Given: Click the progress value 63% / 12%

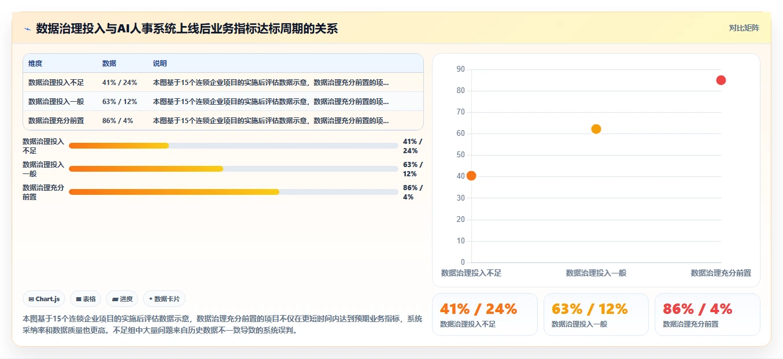Looking at the screenshot, I should [x=413, y=169].
